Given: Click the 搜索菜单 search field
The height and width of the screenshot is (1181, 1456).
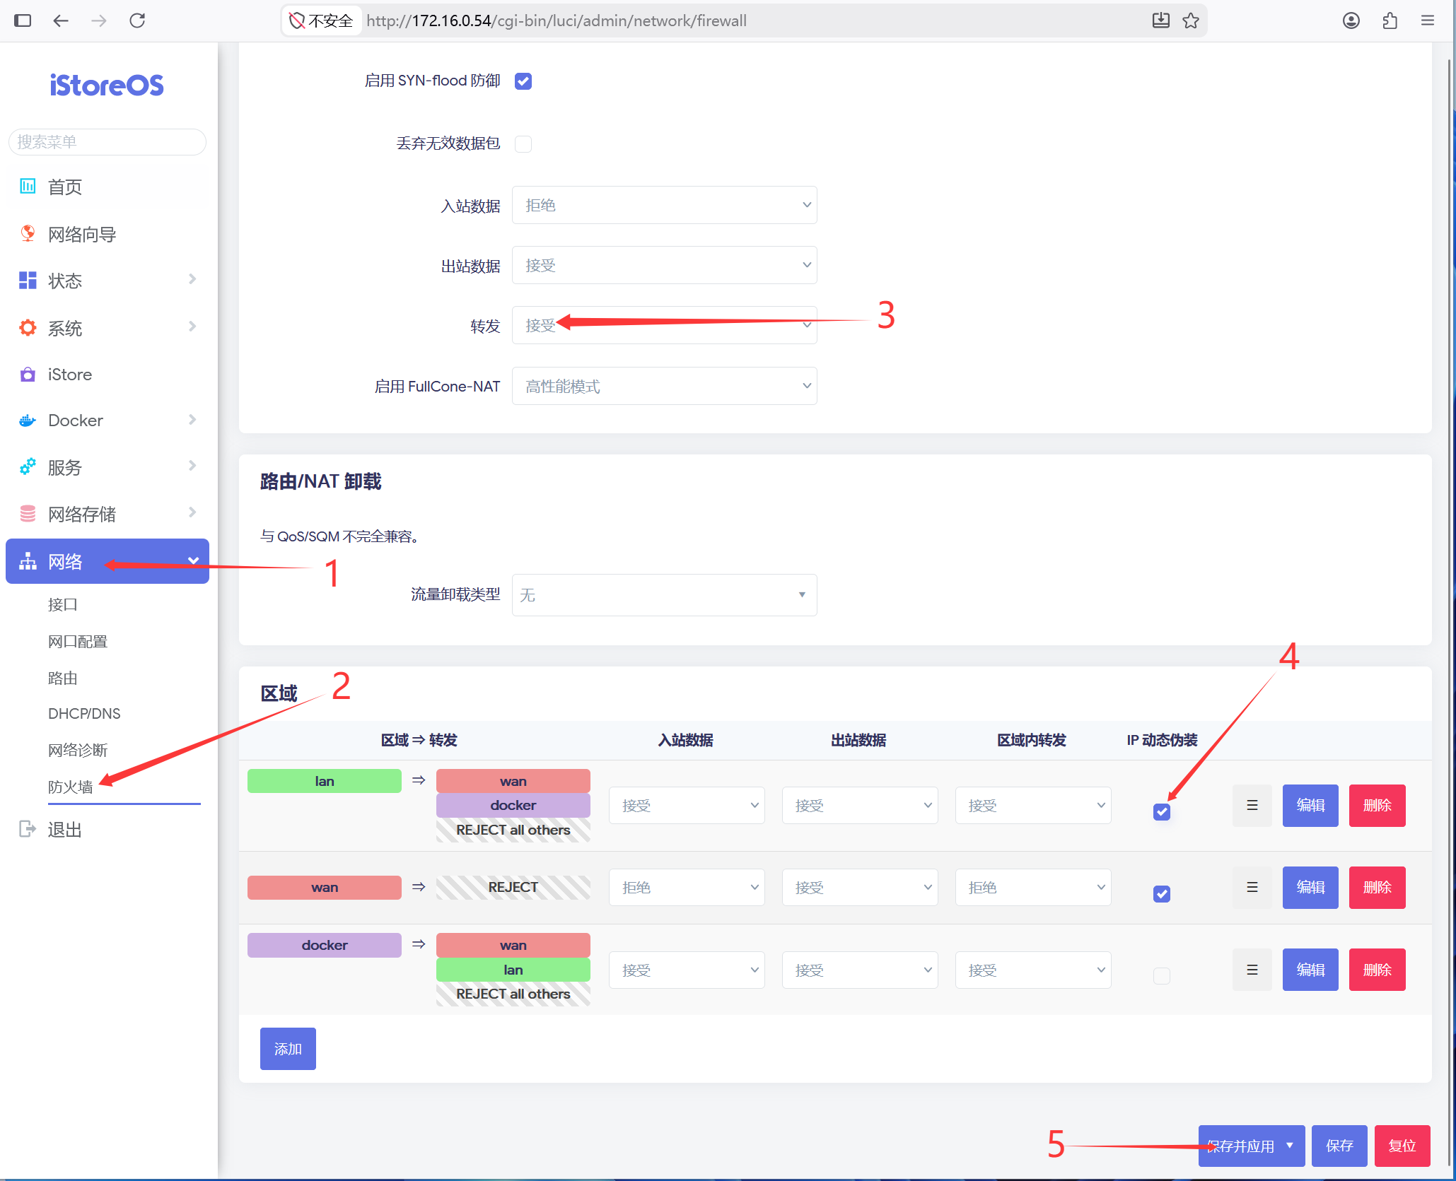Looking at the screenshot, I should point(107,142).
